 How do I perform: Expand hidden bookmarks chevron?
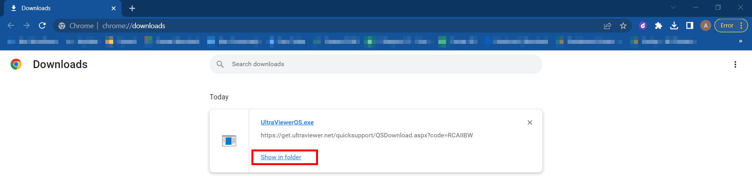click(740, 41)
